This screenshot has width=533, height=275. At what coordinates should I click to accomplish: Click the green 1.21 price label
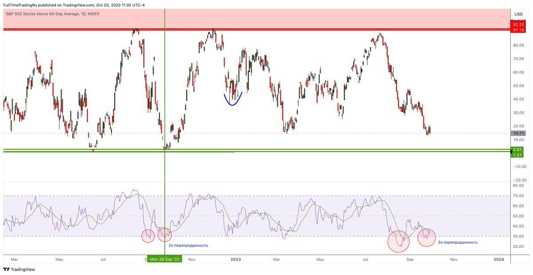pos(518,155)
